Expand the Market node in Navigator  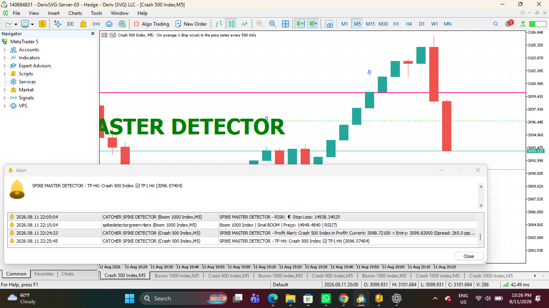coord(5,90)
